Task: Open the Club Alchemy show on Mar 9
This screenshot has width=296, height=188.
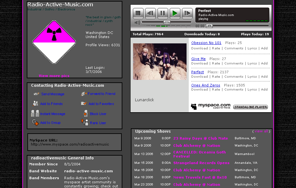Action: [197, 146]
